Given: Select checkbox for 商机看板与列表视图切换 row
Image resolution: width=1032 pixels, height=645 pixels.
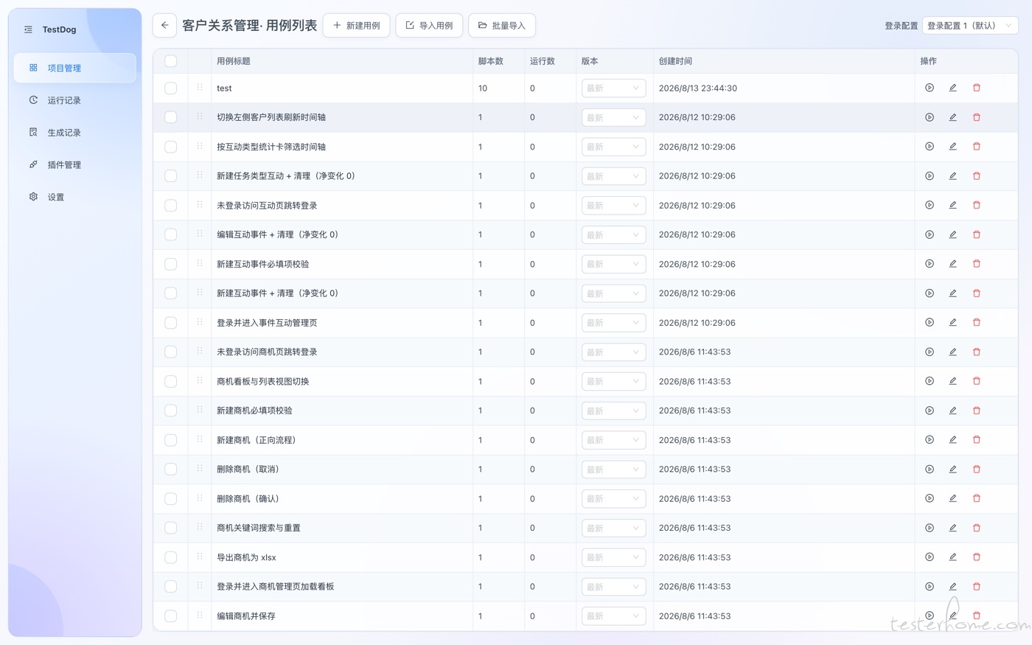Looking at the screenshot, I should (170, 381).
